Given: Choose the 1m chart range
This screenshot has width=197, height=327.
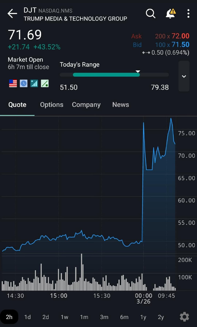Looking at the screenshot, I should pos(84,317).
